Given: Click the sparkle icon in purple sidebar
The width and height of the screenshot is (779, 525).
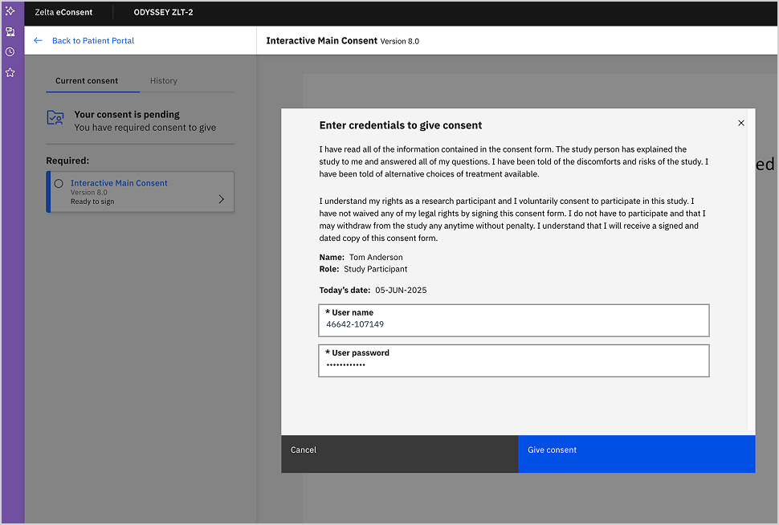Looking at the screenshot, I should click(10, 11).
